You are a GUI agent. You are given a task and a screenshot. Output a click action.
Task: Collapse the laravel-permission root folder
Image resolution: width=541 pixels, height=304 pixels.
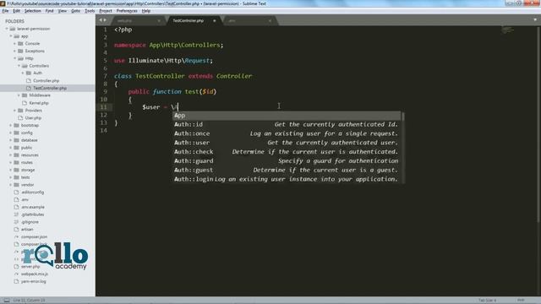pos(7,29)
